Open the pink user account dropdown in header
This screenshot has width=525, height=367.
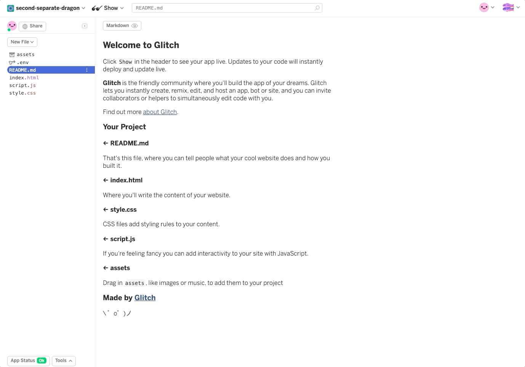[487, 7]
